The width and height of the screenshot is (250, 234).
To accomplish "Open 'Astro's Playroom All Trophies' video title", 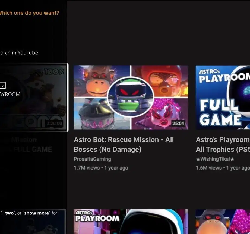I will click(223, 144).
